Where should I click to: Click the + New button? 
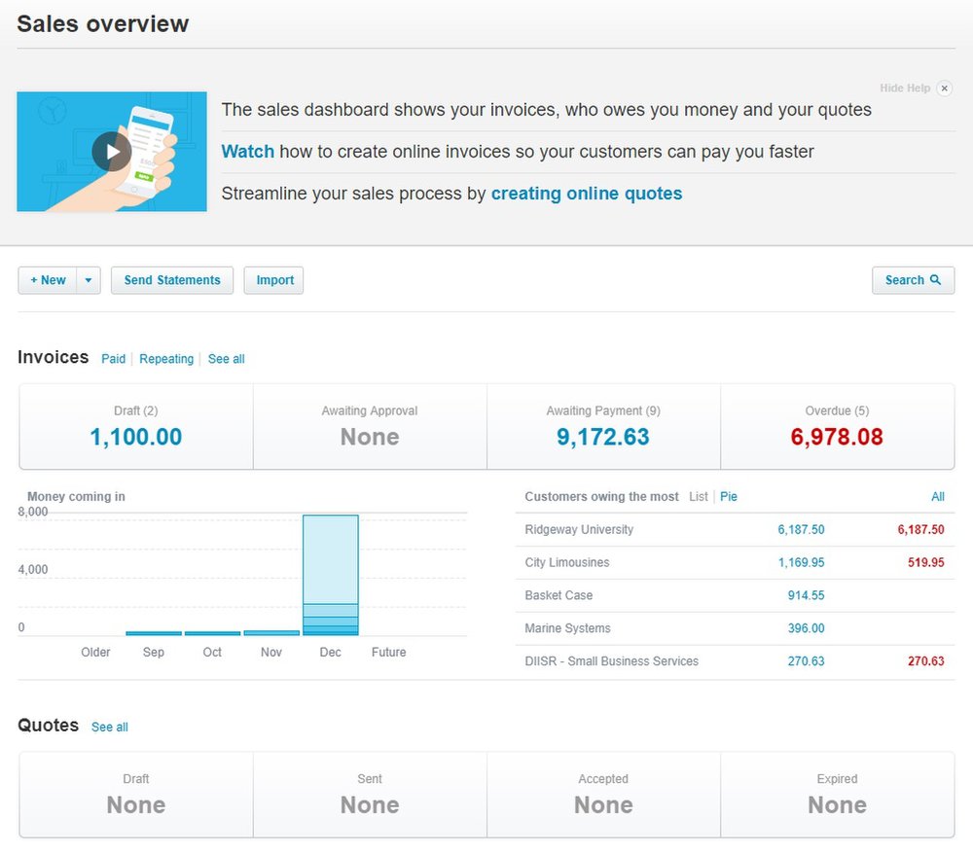pyautogui.click(x=47, y=280)
